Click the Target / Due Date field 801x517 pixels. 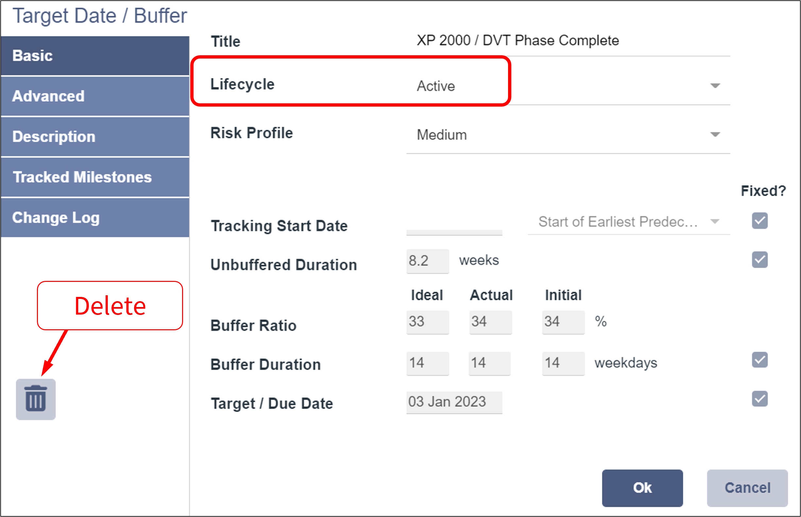click(x=454, y=402)
